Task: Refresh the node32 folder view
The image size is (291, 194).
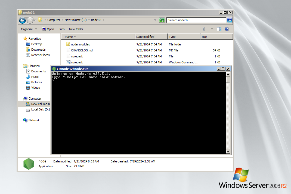Action: click(x=162, y=20)
